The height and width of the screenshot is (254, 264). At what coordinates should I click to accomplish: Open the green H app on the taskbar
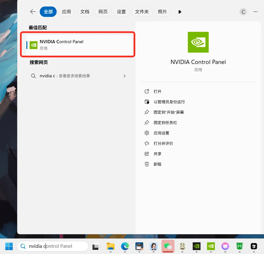click(239, 246)
